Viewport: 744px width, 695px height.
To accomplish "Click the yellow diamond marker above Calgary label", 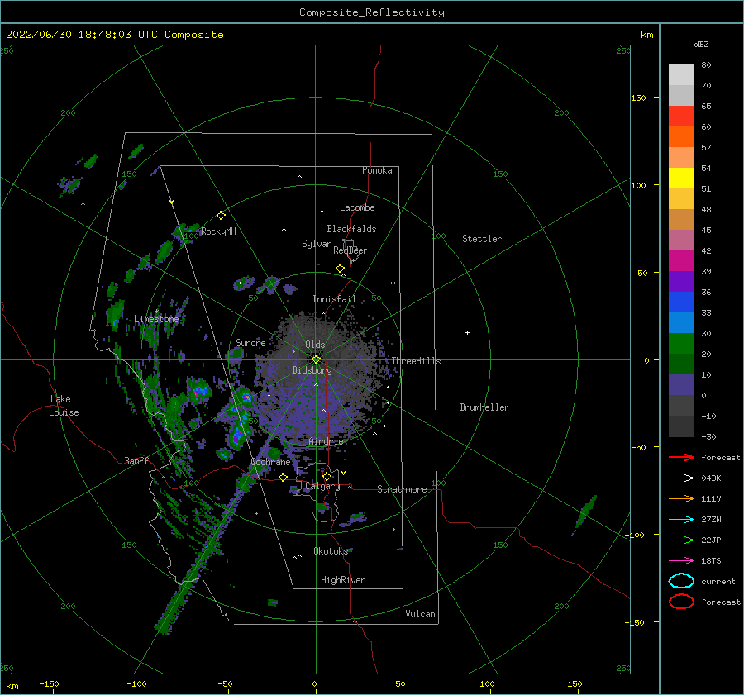I will pos(327,476).
